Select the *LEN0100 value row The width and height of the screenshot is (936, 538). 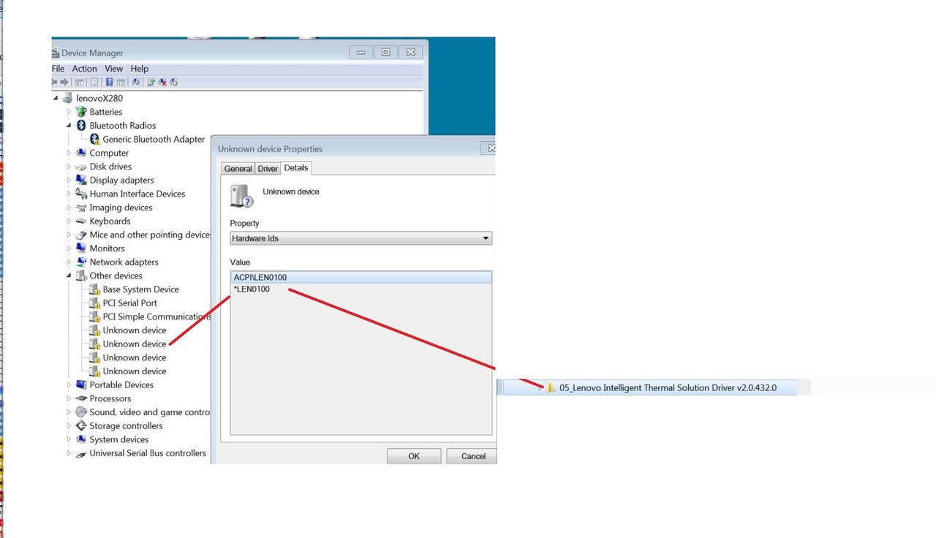(252, 289)
